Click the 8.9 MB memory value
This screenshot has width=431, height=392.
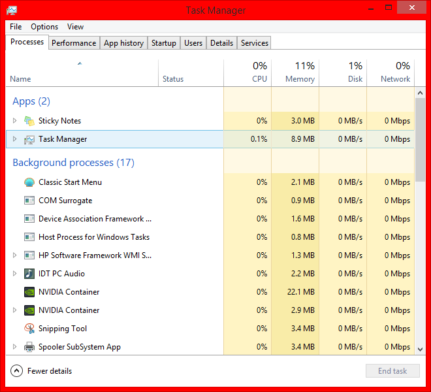coord(303,139)
